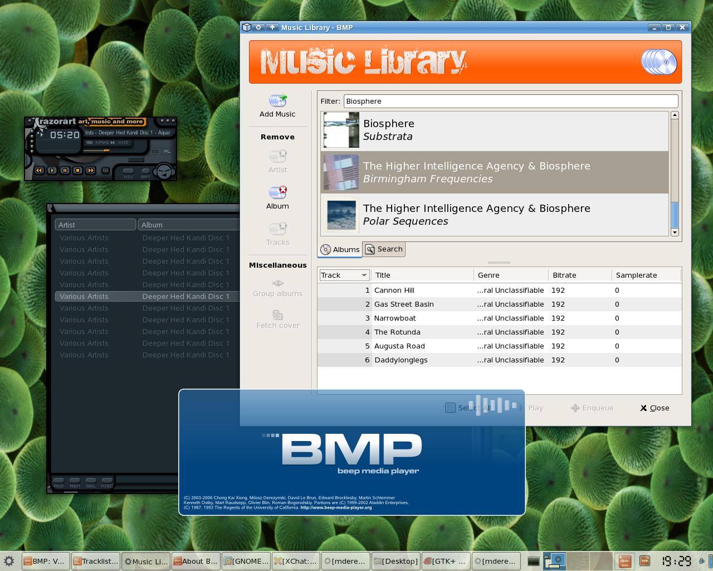Click the previous track button in player
Image resolution: width=713 pixels, height=571 pixels.
tap(39, 170)
